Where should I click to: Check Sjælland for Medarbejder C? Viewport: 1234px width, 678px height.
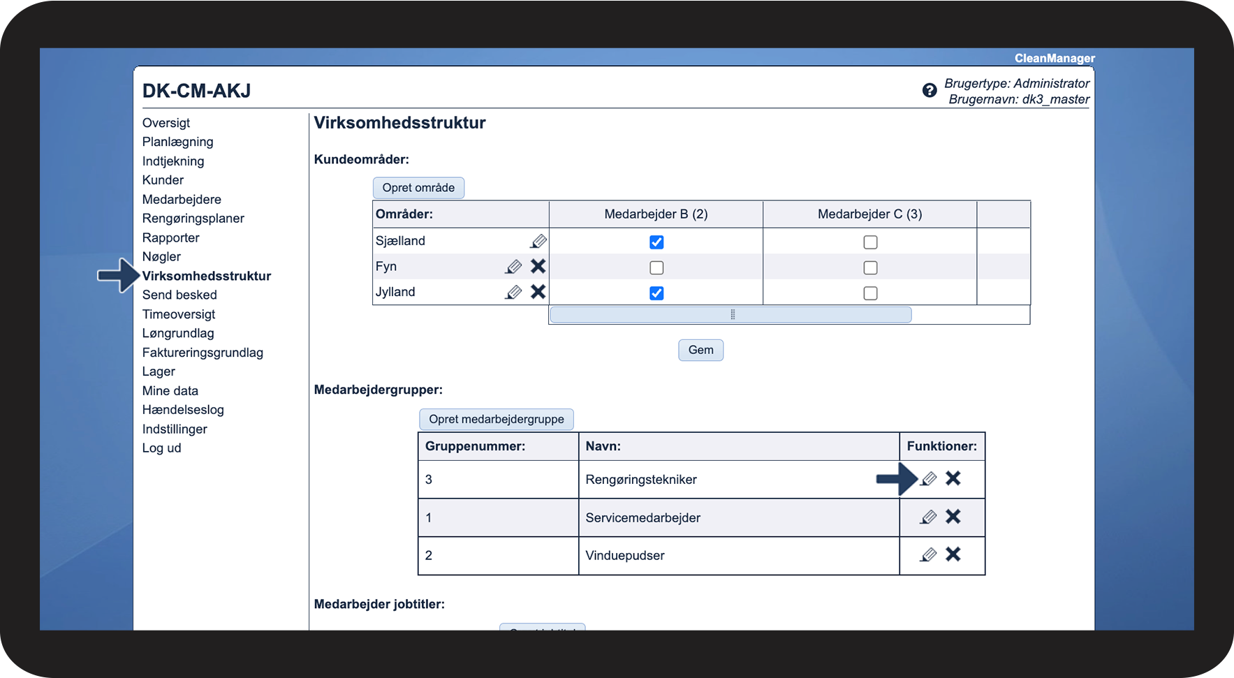point(870,242)
